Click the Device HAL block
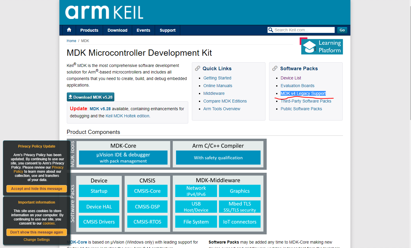Screen dimensions: 411x248 point(99,207)
